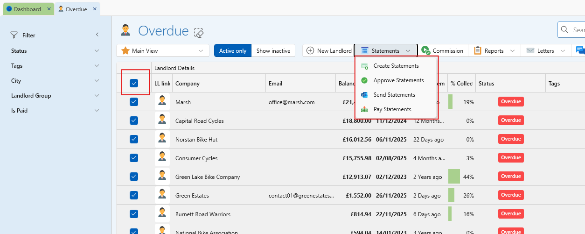Viewport: 585px width, 234px height.
Task: Open landlord link icon for Burnett Road Warriors
Action: pyautogui.click(x=162, y=214)
